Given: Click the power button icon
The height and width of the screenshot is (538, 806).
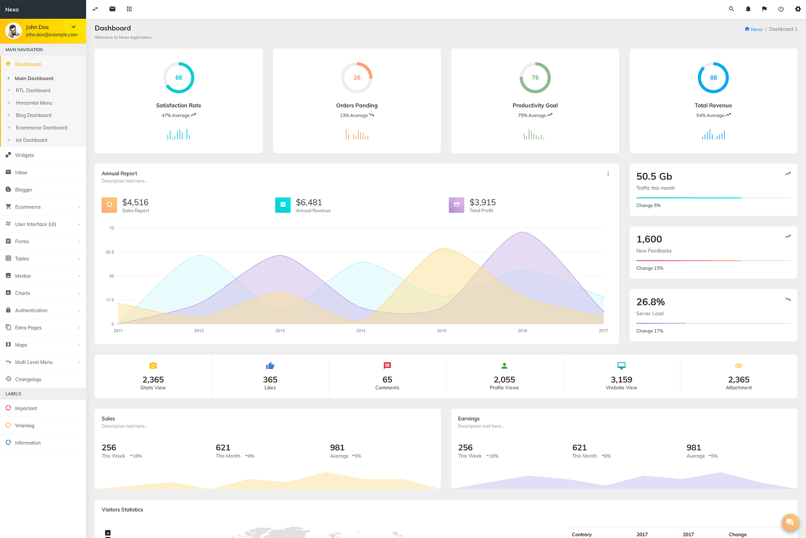Looking at the screenshot, I should click(x=781, y=9).
